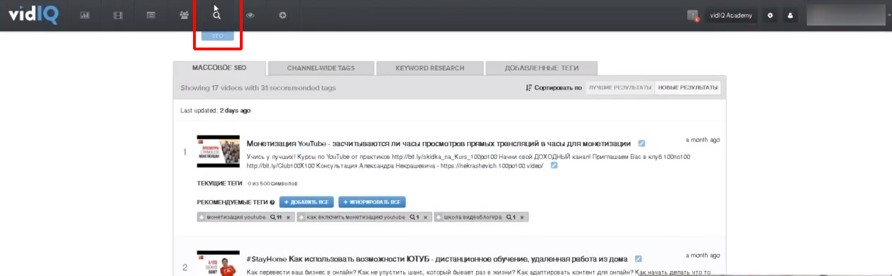Open the user profile icon in header
The width and height of the screenshot is (892, 276).
click(x=790, y=15)
